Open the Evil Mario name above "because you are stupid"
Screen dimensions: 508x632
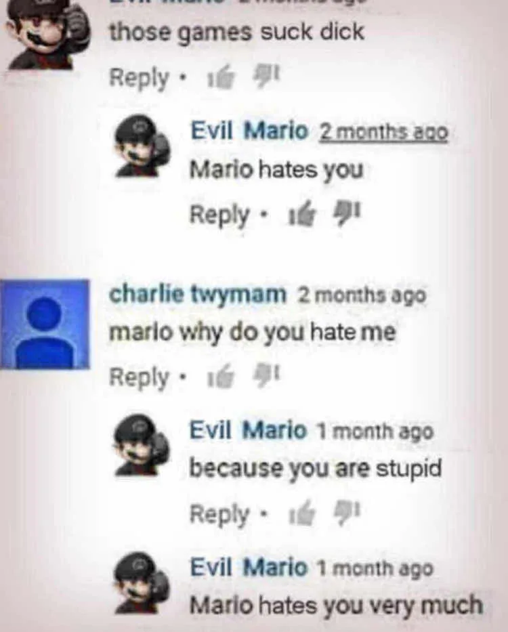249,429
